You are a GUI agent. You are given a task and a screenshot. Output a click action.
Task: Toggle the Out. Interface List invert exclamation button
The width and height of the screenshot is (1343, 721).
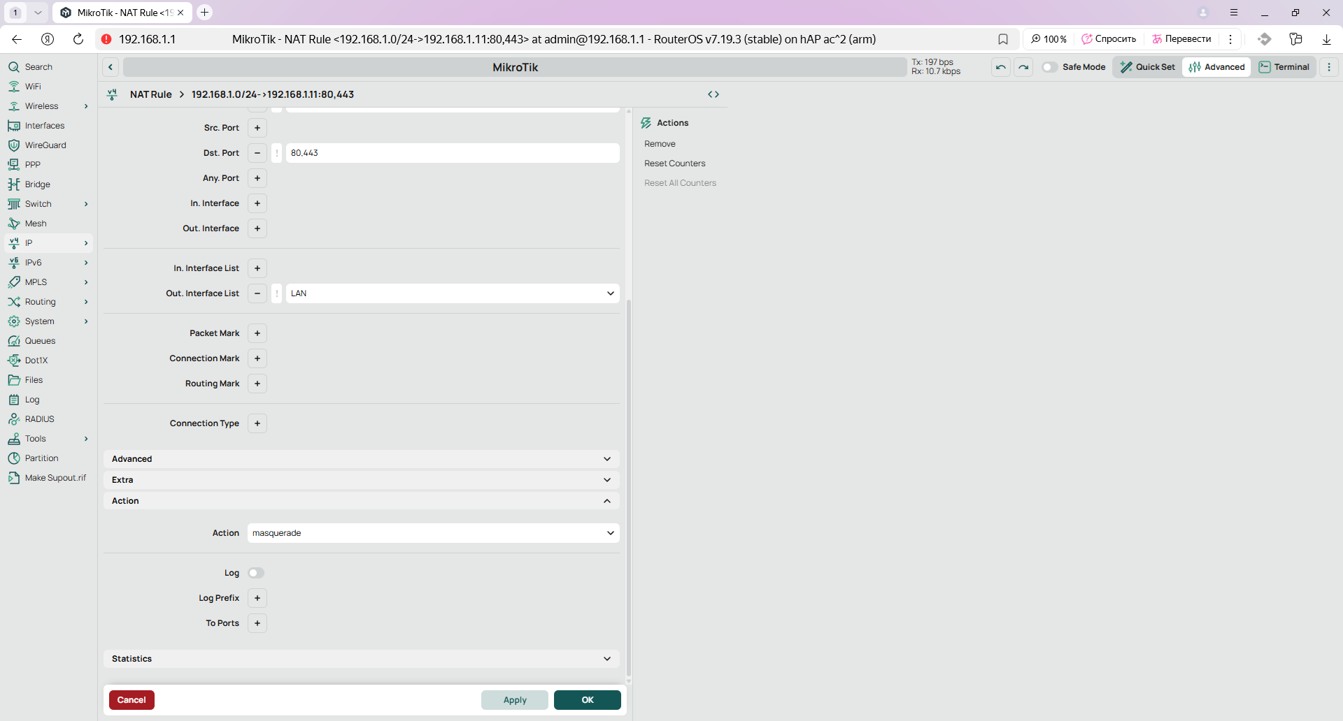point(277,293)
